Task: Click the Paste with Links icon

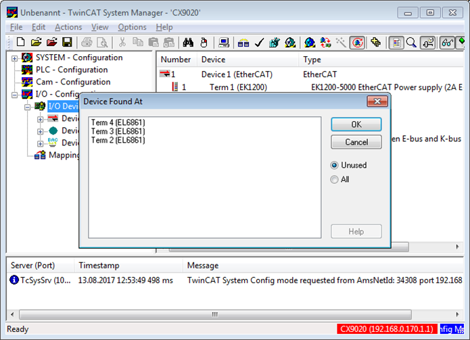Action: point(169,42)
